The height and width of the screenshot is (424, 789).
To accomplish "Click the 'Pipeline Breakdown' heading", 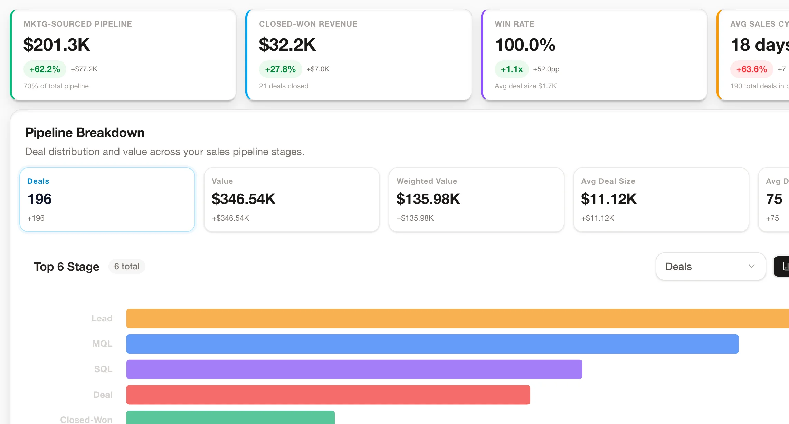I will tap(85, 133).
